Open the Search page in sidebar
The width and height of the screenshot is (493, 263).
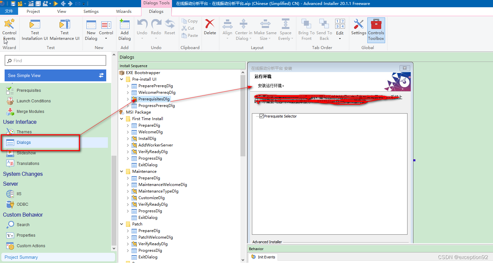[23, 224]
